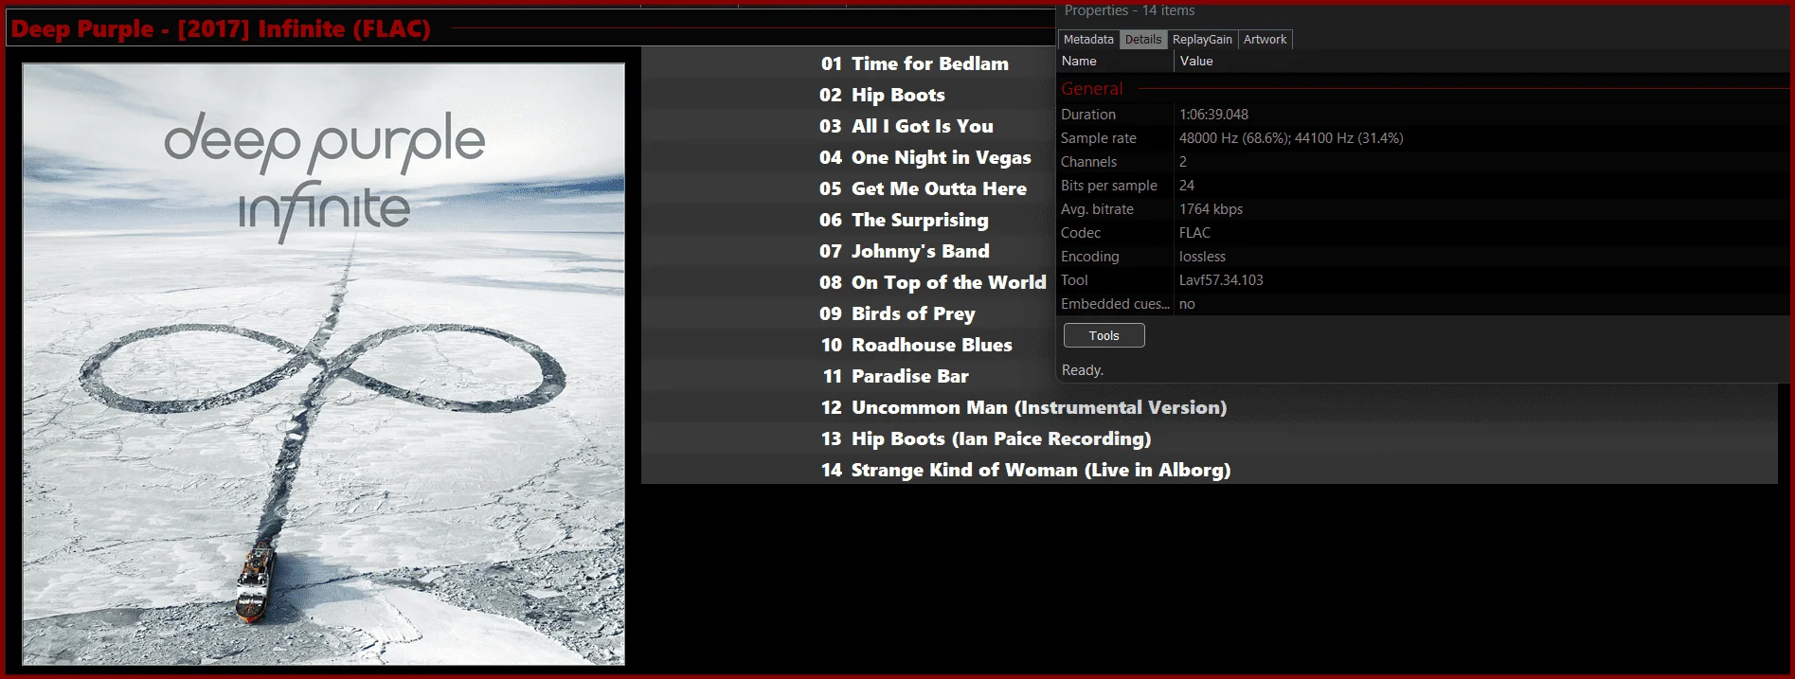This screenshot has width=1795, height=679.
Task: Select track 08 On Top of the World
Action: 933,282
